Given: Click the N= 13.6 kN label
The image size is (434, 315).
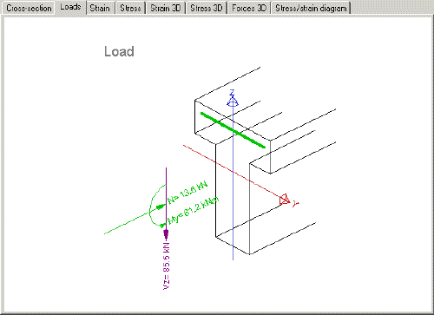Looking at the screenshot, I should (187, 193).
